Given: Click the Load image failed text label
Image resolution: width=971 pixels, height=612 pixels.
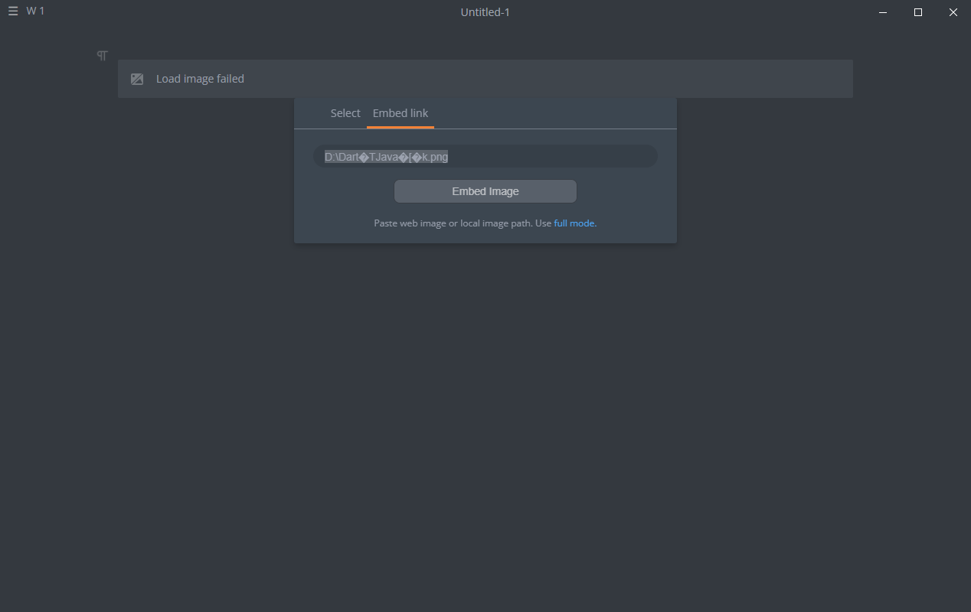Looking at the screenshot, I should 200,78.
